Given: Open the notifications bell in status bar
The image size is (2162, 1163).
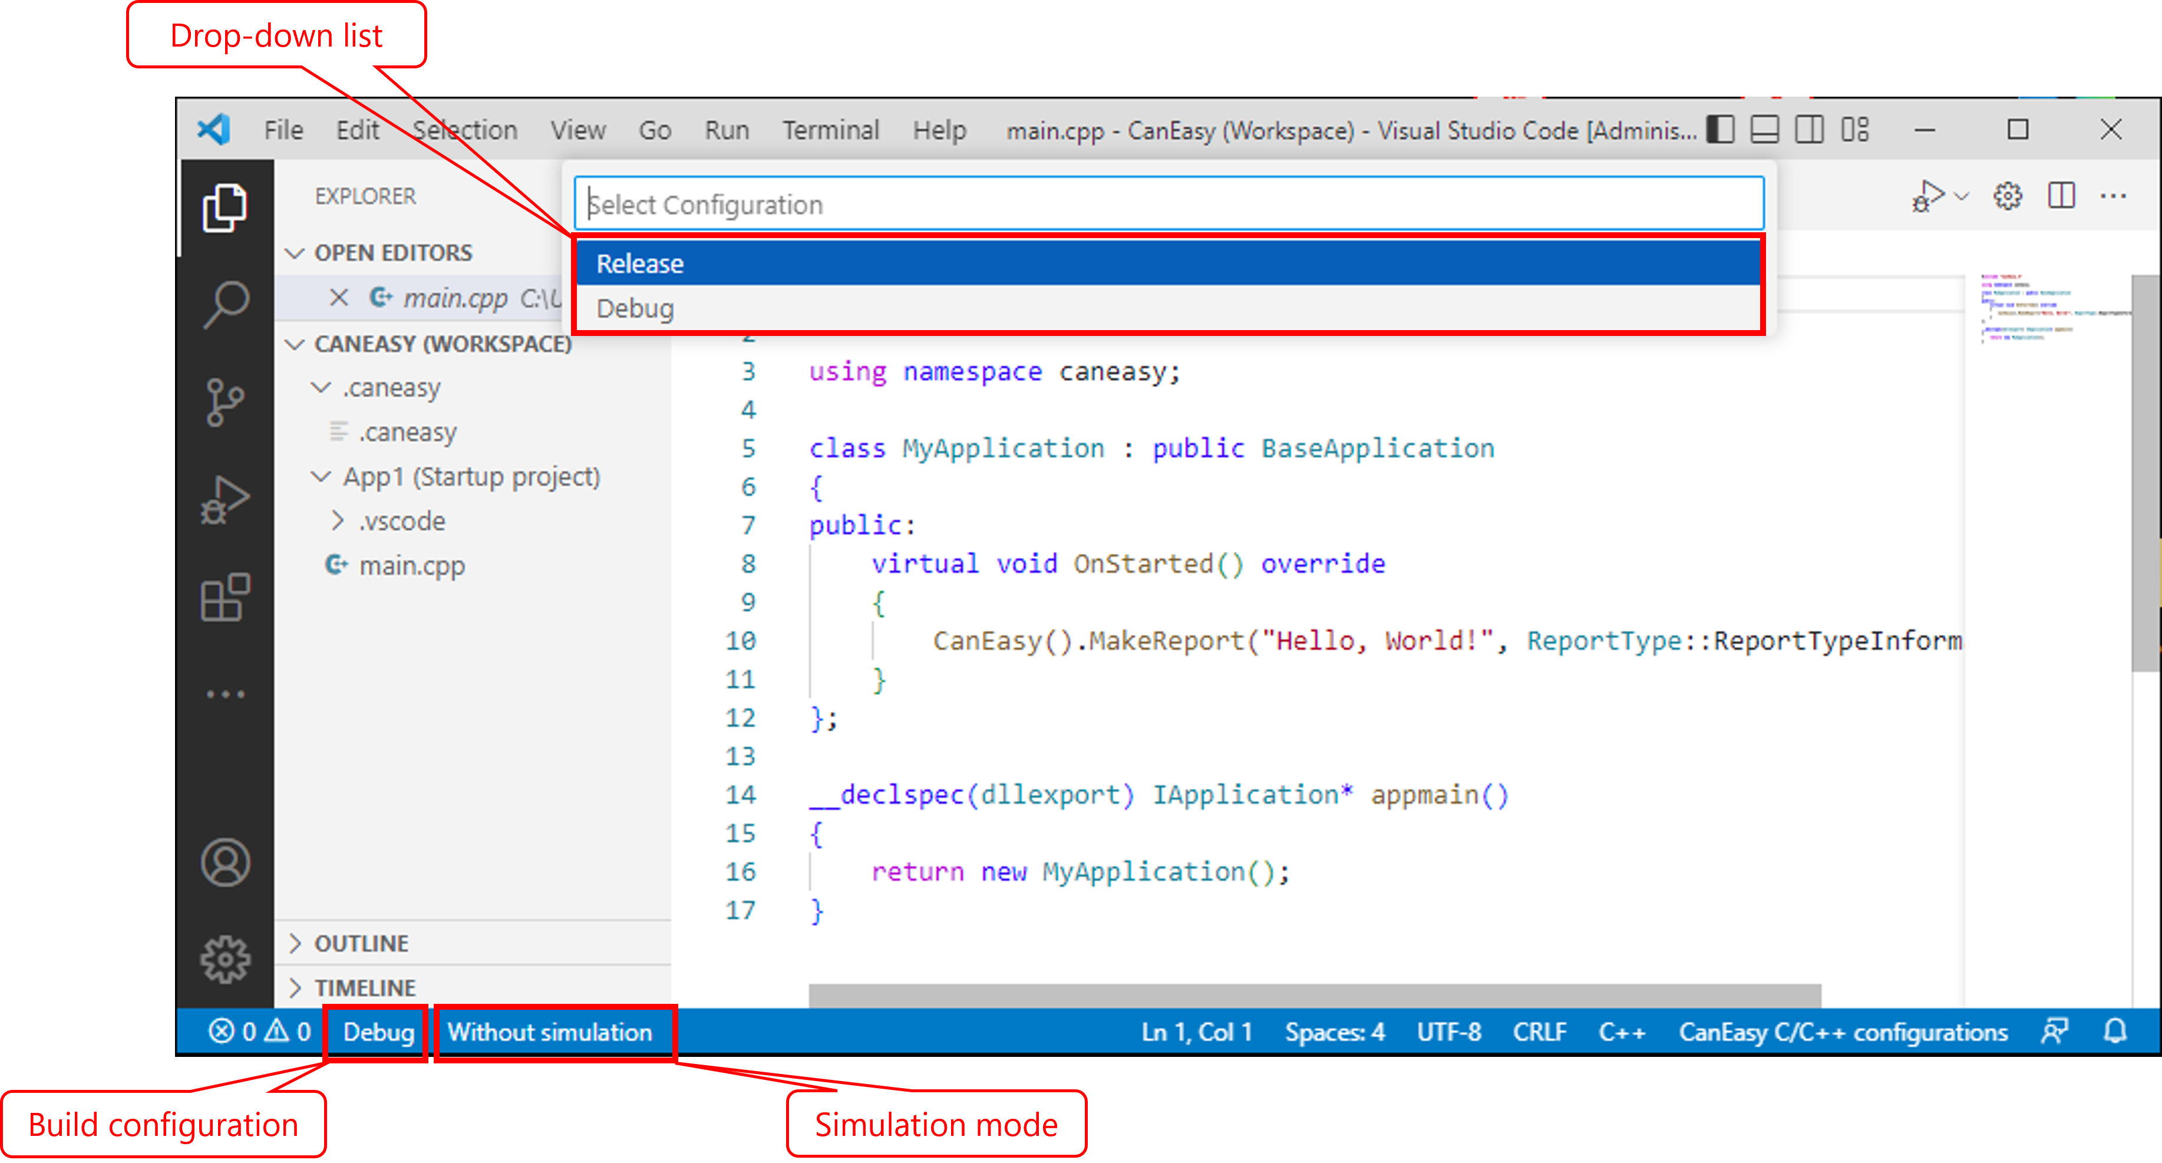Looking at the screenshot, I should click(x=2115, y=1031).
